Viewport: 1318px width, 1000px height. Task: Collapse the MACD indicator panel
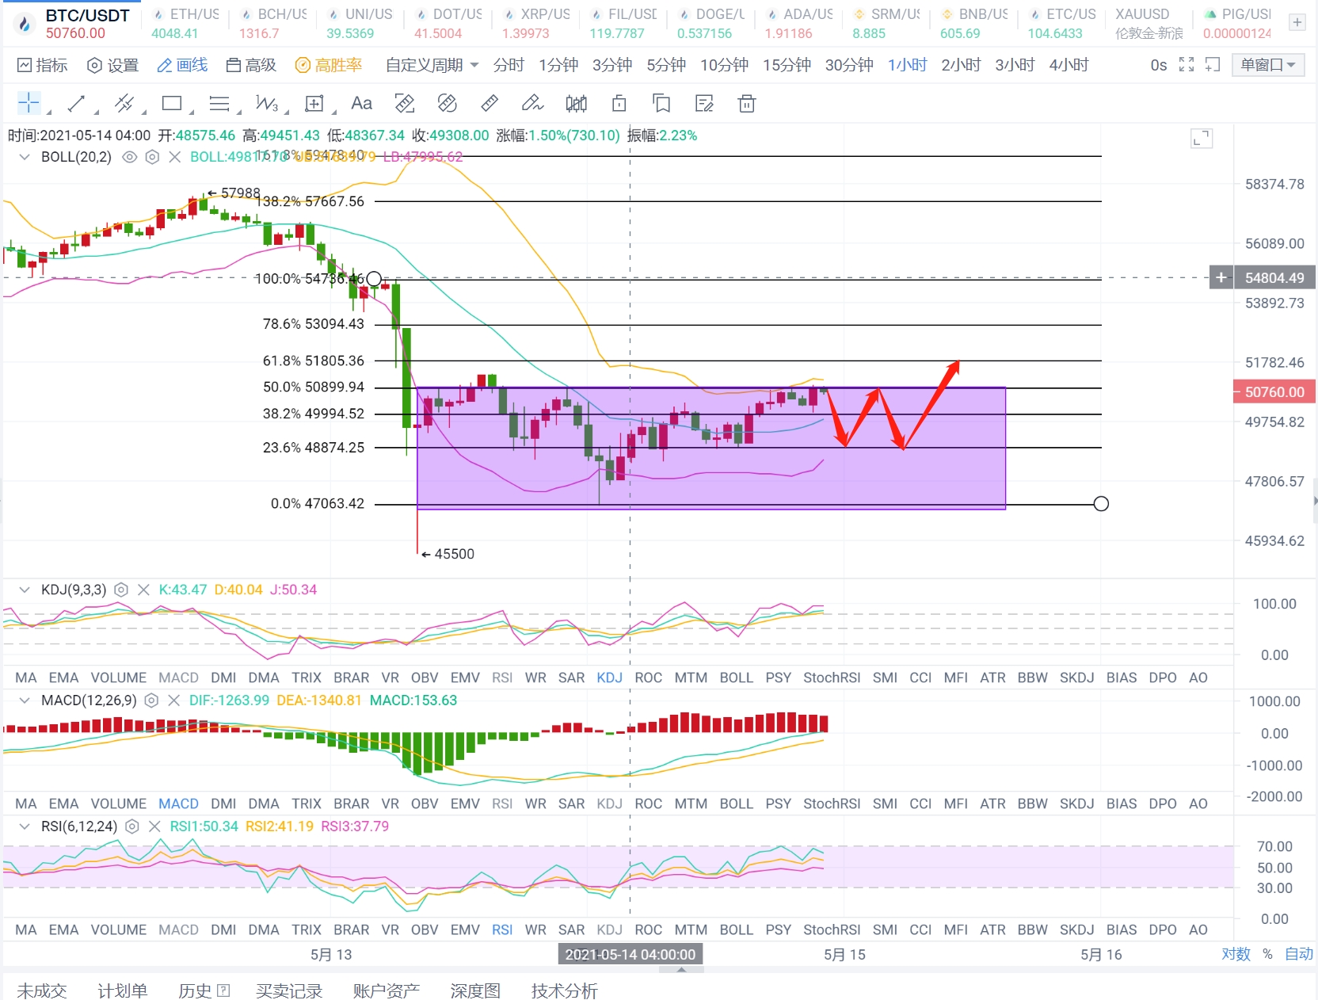[x=25, y=700]
